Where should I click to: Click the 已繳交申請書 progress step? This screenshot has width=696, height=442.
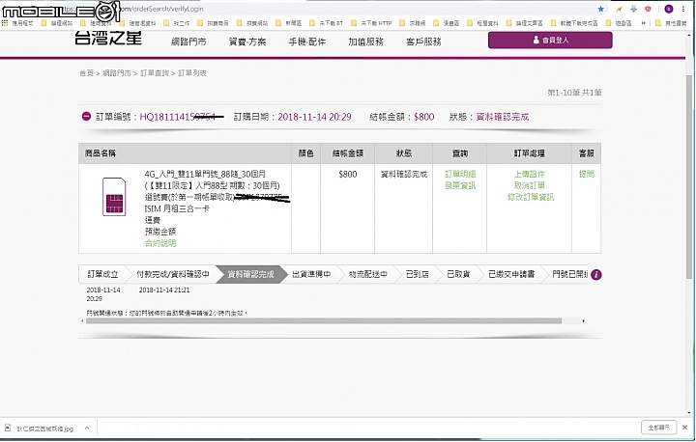[511, 274]
